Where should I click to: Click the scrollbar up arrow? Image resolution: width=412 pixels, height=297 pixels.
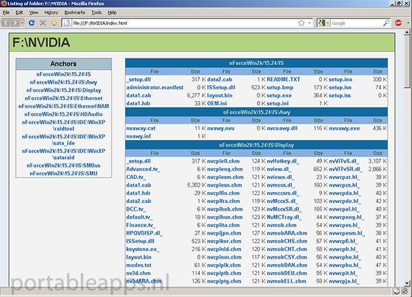(x=407, y=32)
